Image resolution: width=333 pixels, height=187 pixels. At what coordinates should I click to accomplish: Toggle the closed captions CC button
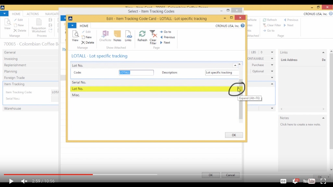[x=283, y=181]
